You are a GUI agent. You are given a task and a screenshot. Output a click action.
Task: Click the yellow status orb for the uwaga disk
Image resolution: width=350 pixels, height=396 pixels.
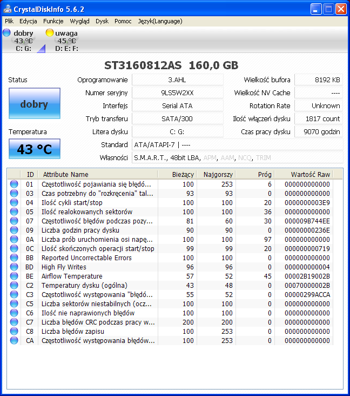tap(50, 32)
